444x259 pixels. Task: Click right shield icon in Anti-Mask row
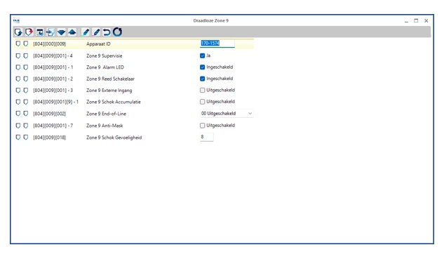(x=26, y=126)
